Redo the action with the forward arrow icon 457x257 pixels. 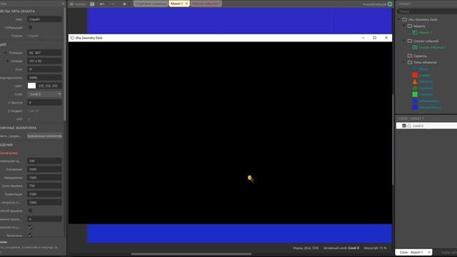coord(113,4)
